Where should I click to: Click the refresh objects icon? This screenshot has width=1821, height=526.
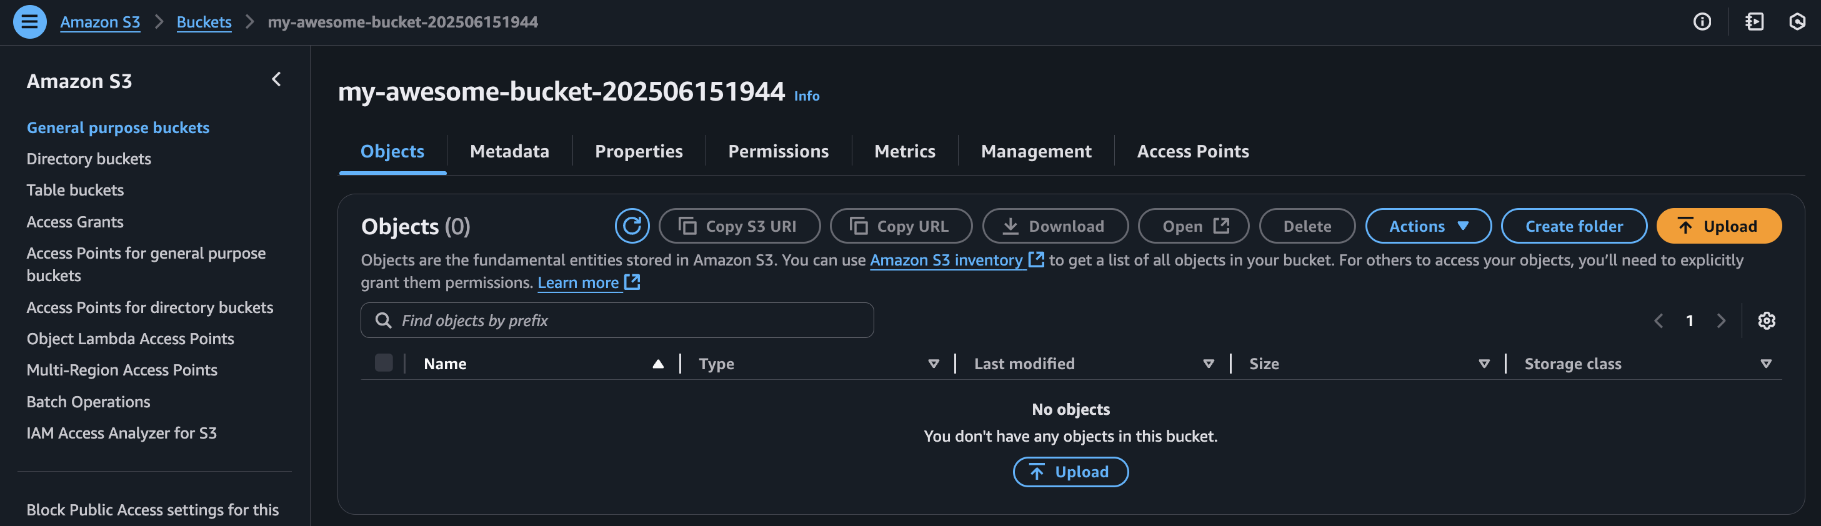pos(631,226)
